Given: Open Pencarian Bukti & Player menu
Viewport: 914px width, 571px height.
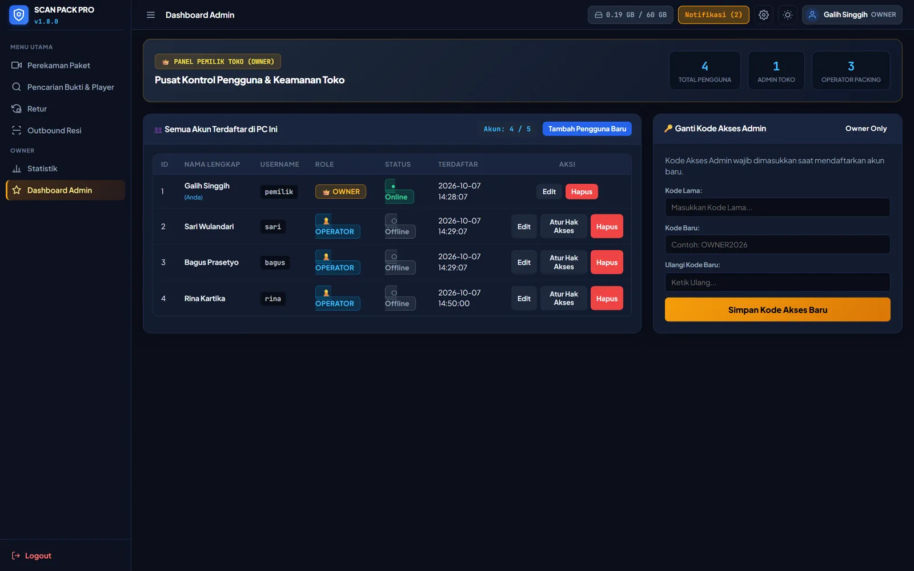Looking at the screenshot, I should [x=65, y=87].
